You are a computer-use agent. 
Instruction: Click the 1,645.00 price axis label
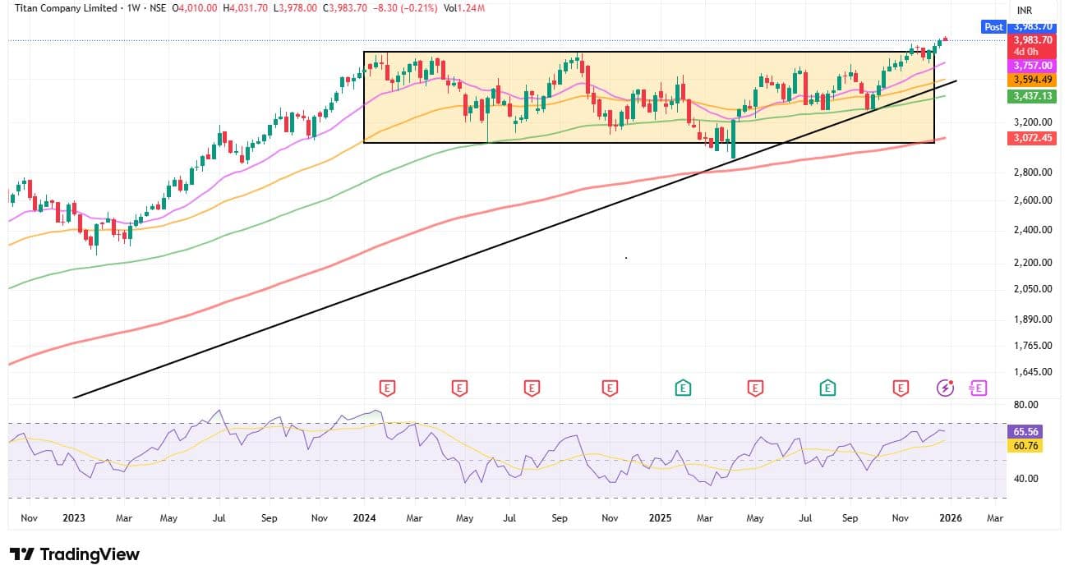1034,371
